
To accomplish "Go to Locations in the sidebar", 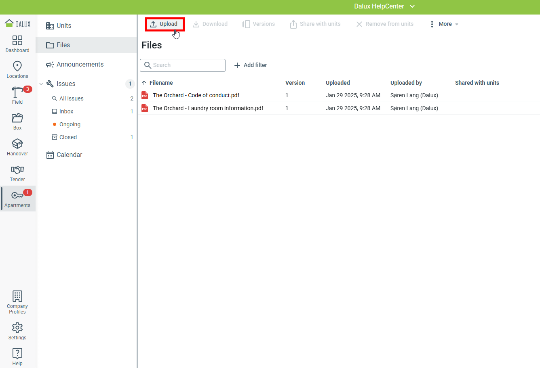I will [x=17, y=67].
